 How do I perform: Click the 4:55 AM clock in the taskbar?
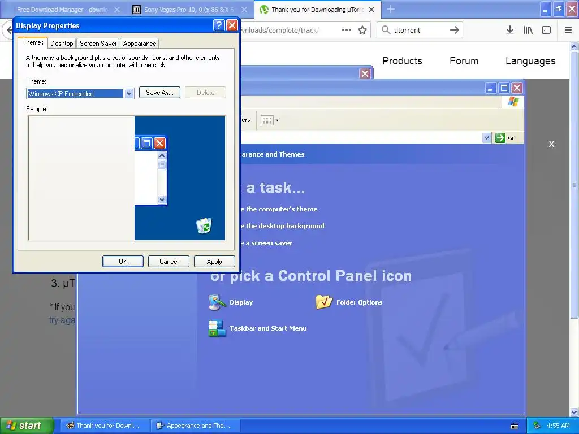[x=558, y=426]
